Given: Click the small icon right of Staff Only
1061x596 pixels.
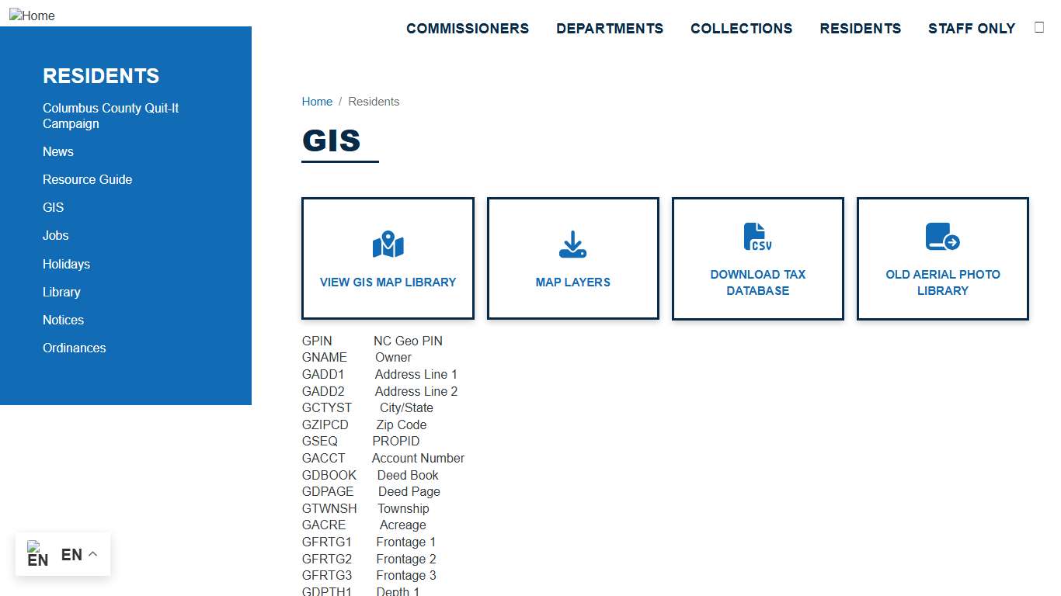Looking at the screenshot, I should 1039,27.
